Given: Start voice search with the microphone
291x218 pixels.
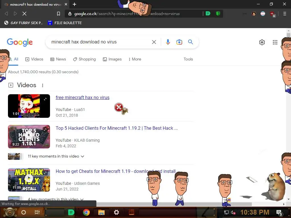Looking at the screenshot, I should coord(168,42).
